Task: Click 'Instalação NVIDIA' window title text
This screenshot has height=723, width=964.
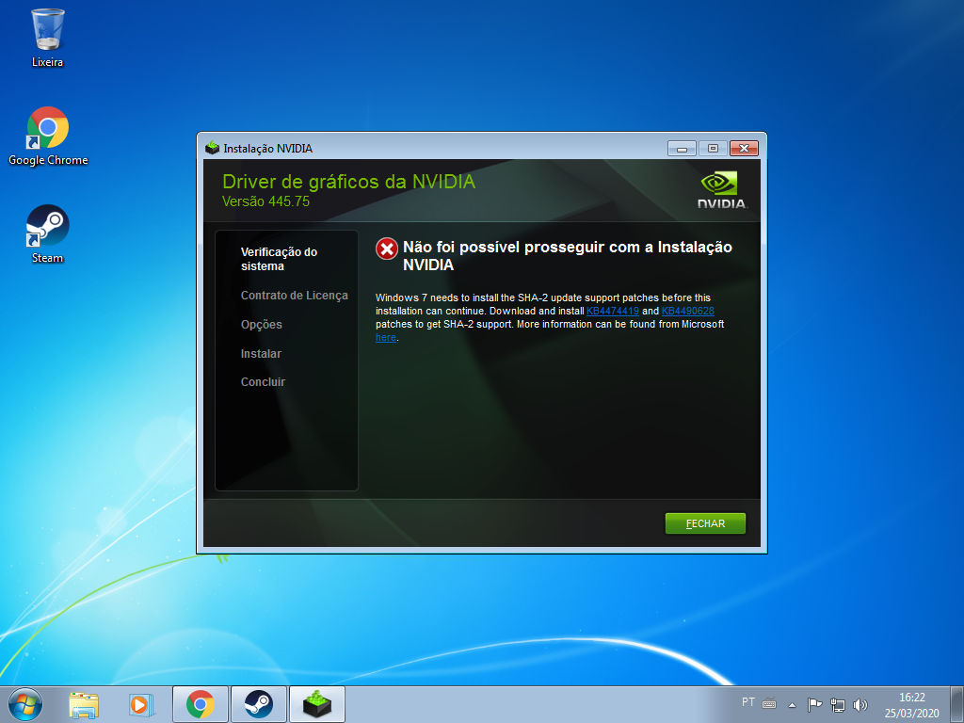Action: pos(267,148)
